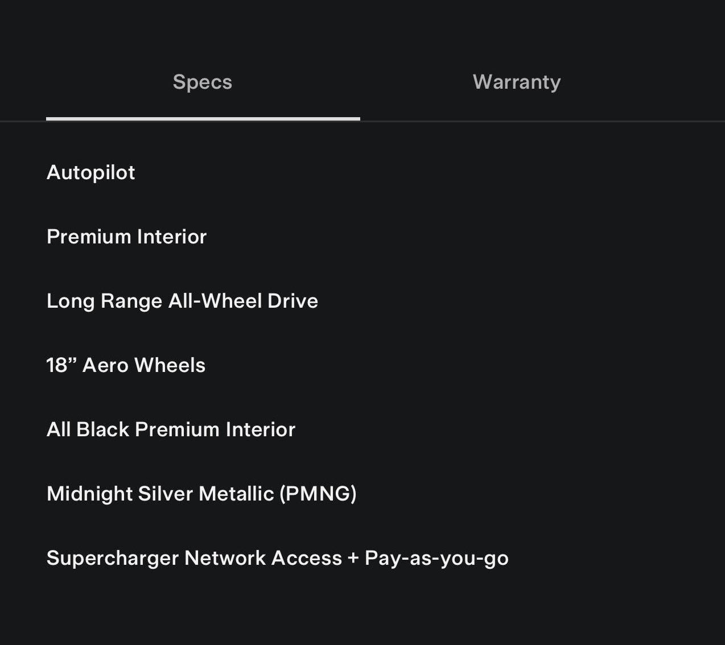
Task: Switch to the Warranty tab
Action: point(516,82)
